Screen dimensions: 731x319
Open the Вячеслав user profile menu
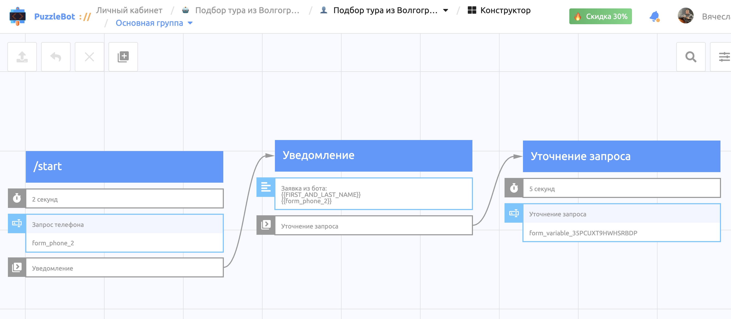pyautogui.click(x=716, y=16)
